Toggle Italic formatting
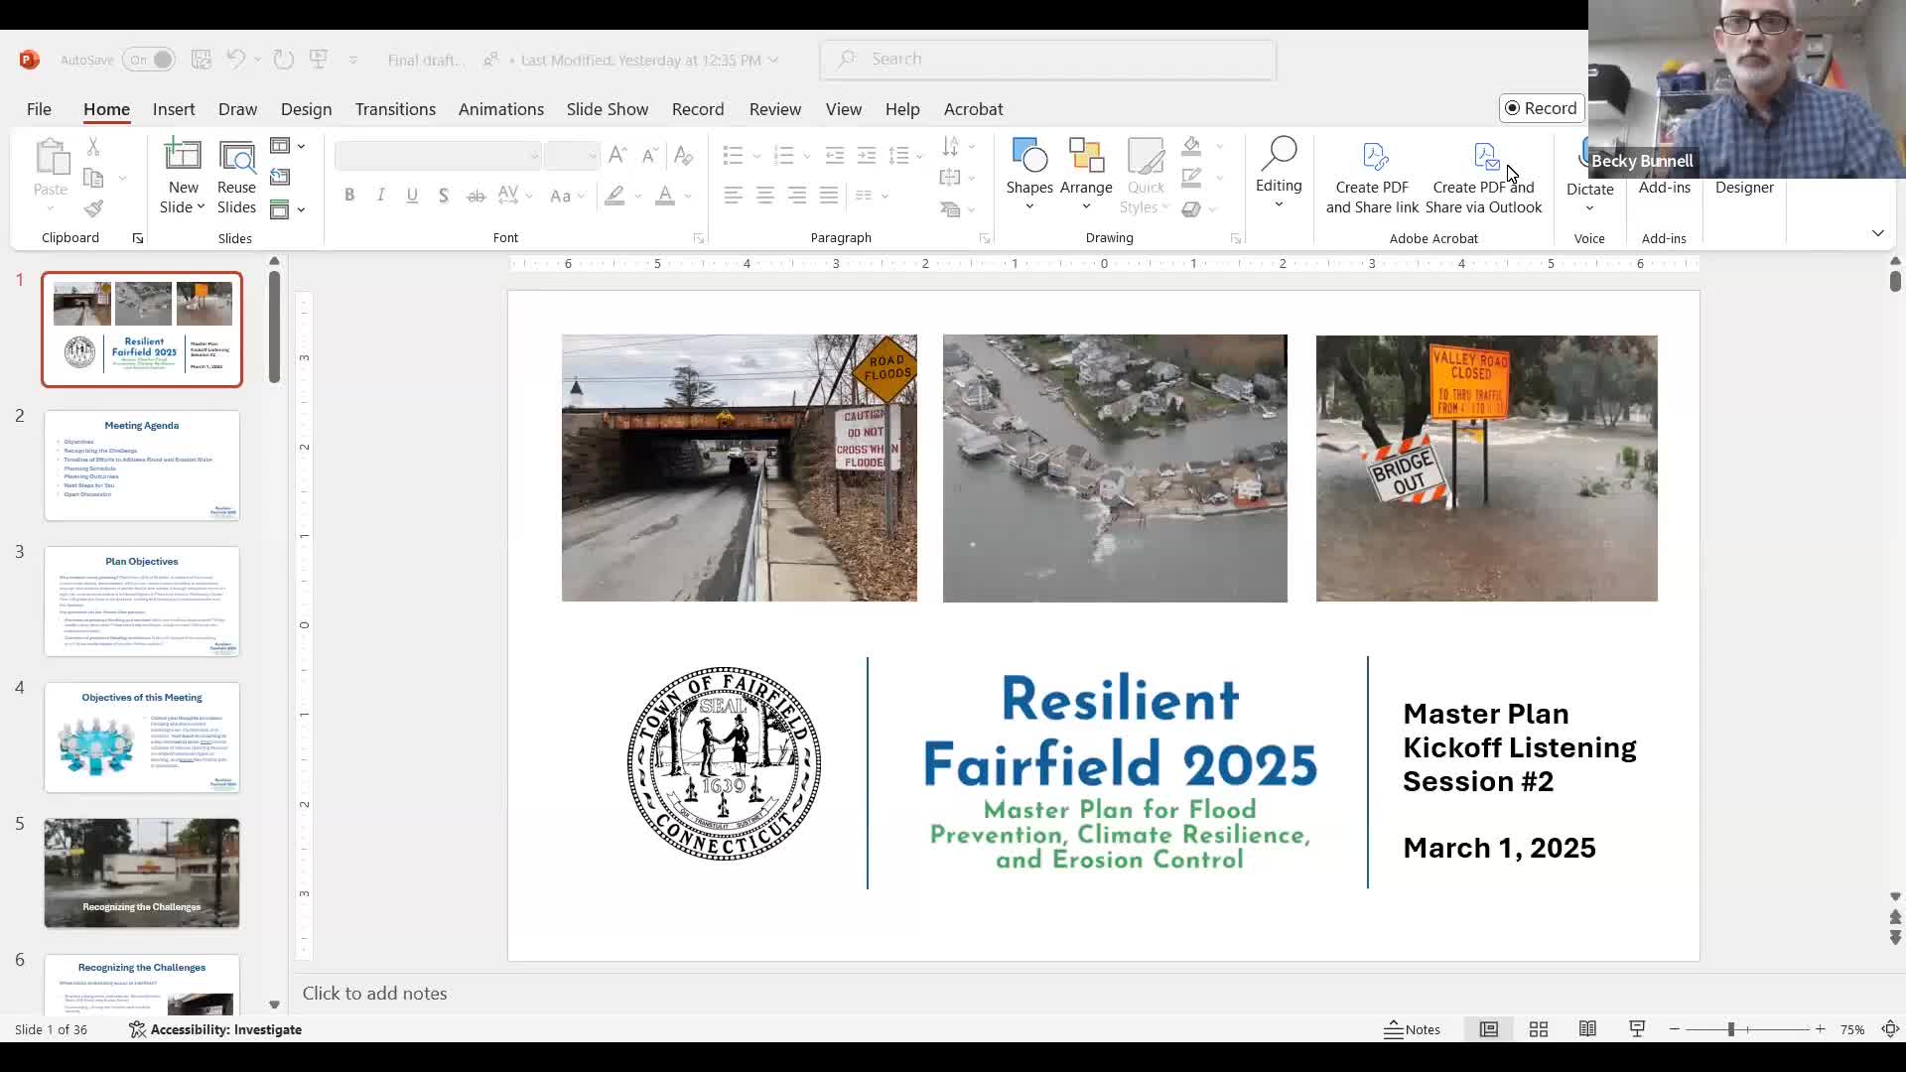This screenshot has height=1072, width=1906. [381, 196]
